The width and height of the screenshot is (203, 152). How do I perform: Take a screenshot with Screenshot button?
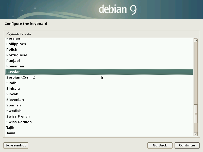tap(16, 145)
